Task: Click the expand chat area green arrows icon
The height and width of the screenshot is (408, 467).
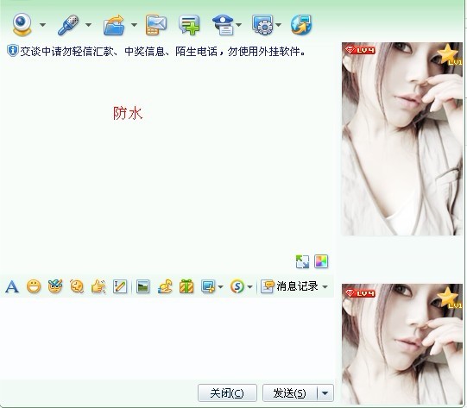Action: coord(302,261)
